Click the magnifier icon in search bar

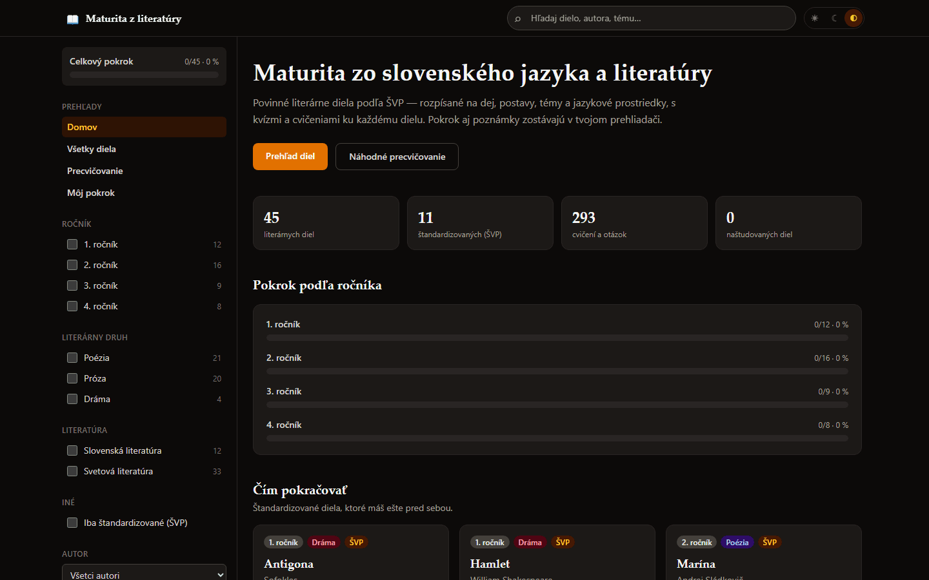tap(517, 19)
